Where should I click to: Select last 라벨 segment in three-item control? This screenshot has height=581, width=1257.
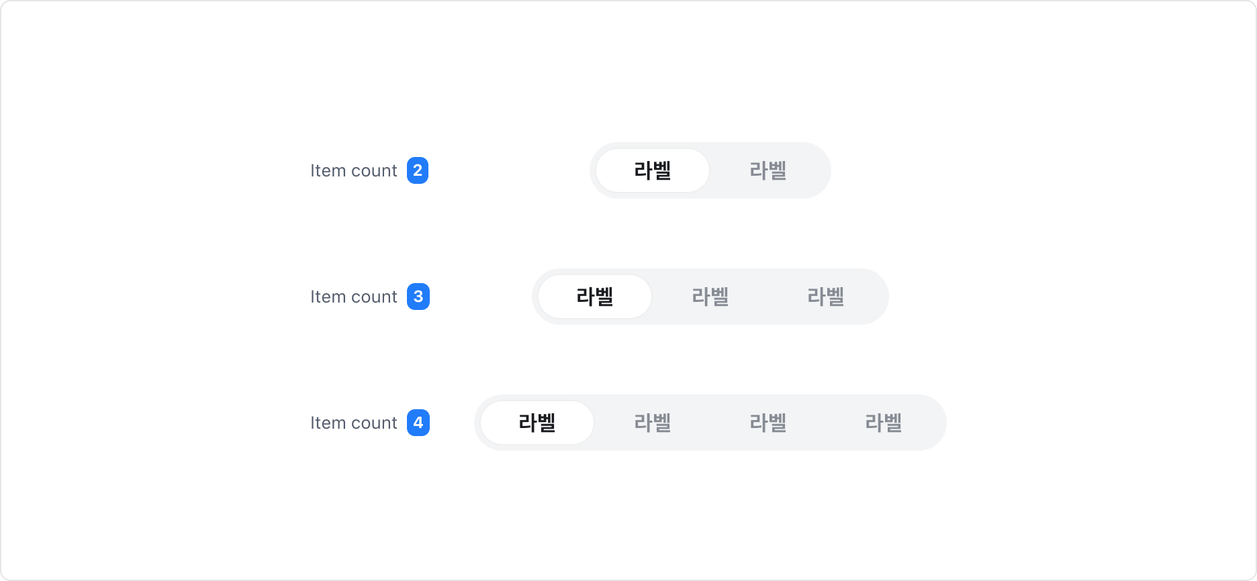(x=825, y=297)
